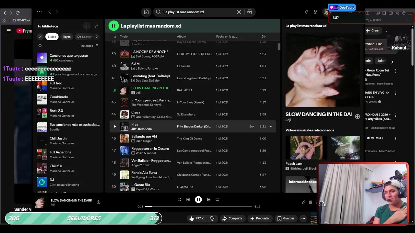415x233 pixels.
Task: Select the Tuyas filter chip
Action: pos(66,37)
